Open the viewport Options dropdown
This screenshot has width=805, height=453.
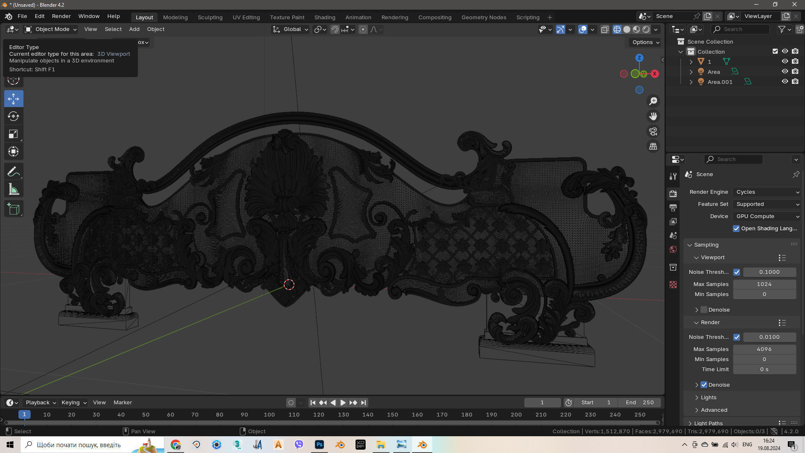pyautogui.click(x=645, y=42)
